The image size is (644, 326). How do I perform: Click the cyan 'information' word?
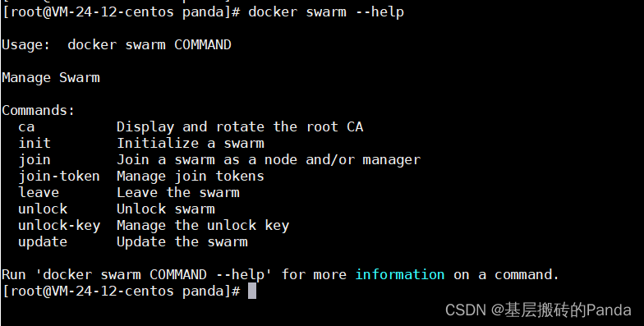tap(399, 274)
